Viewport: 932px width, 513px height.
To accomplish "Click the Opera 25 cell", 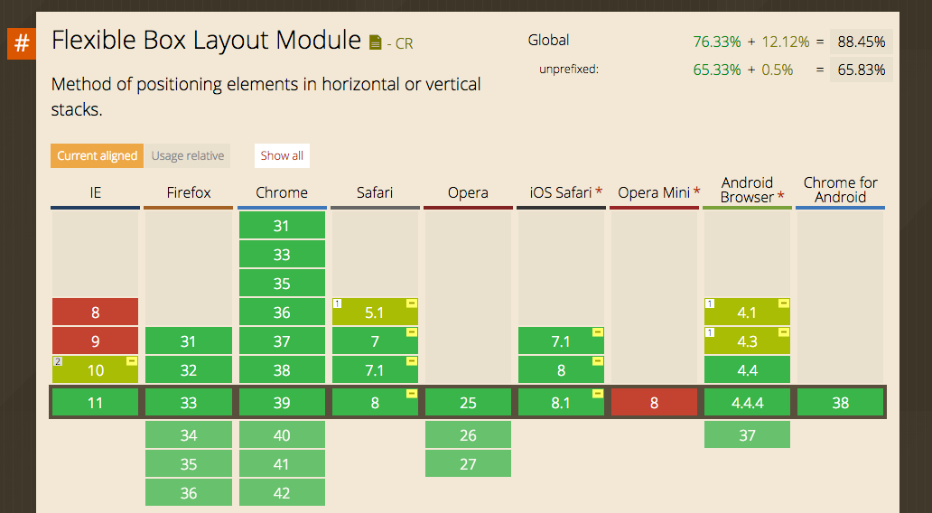I will 468,403.
